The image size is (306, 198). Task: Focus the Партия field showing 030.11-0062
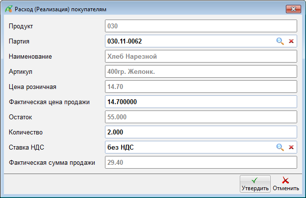pyautogui.click(x=201, y=41)
